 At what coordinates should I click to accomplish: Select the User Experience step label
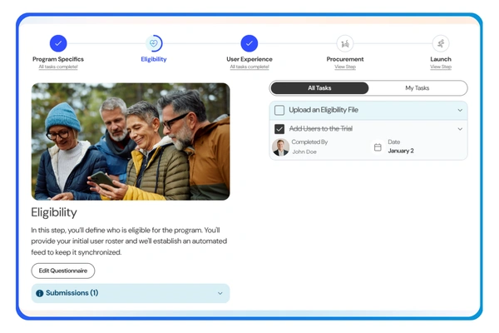[x=249, y=59]
